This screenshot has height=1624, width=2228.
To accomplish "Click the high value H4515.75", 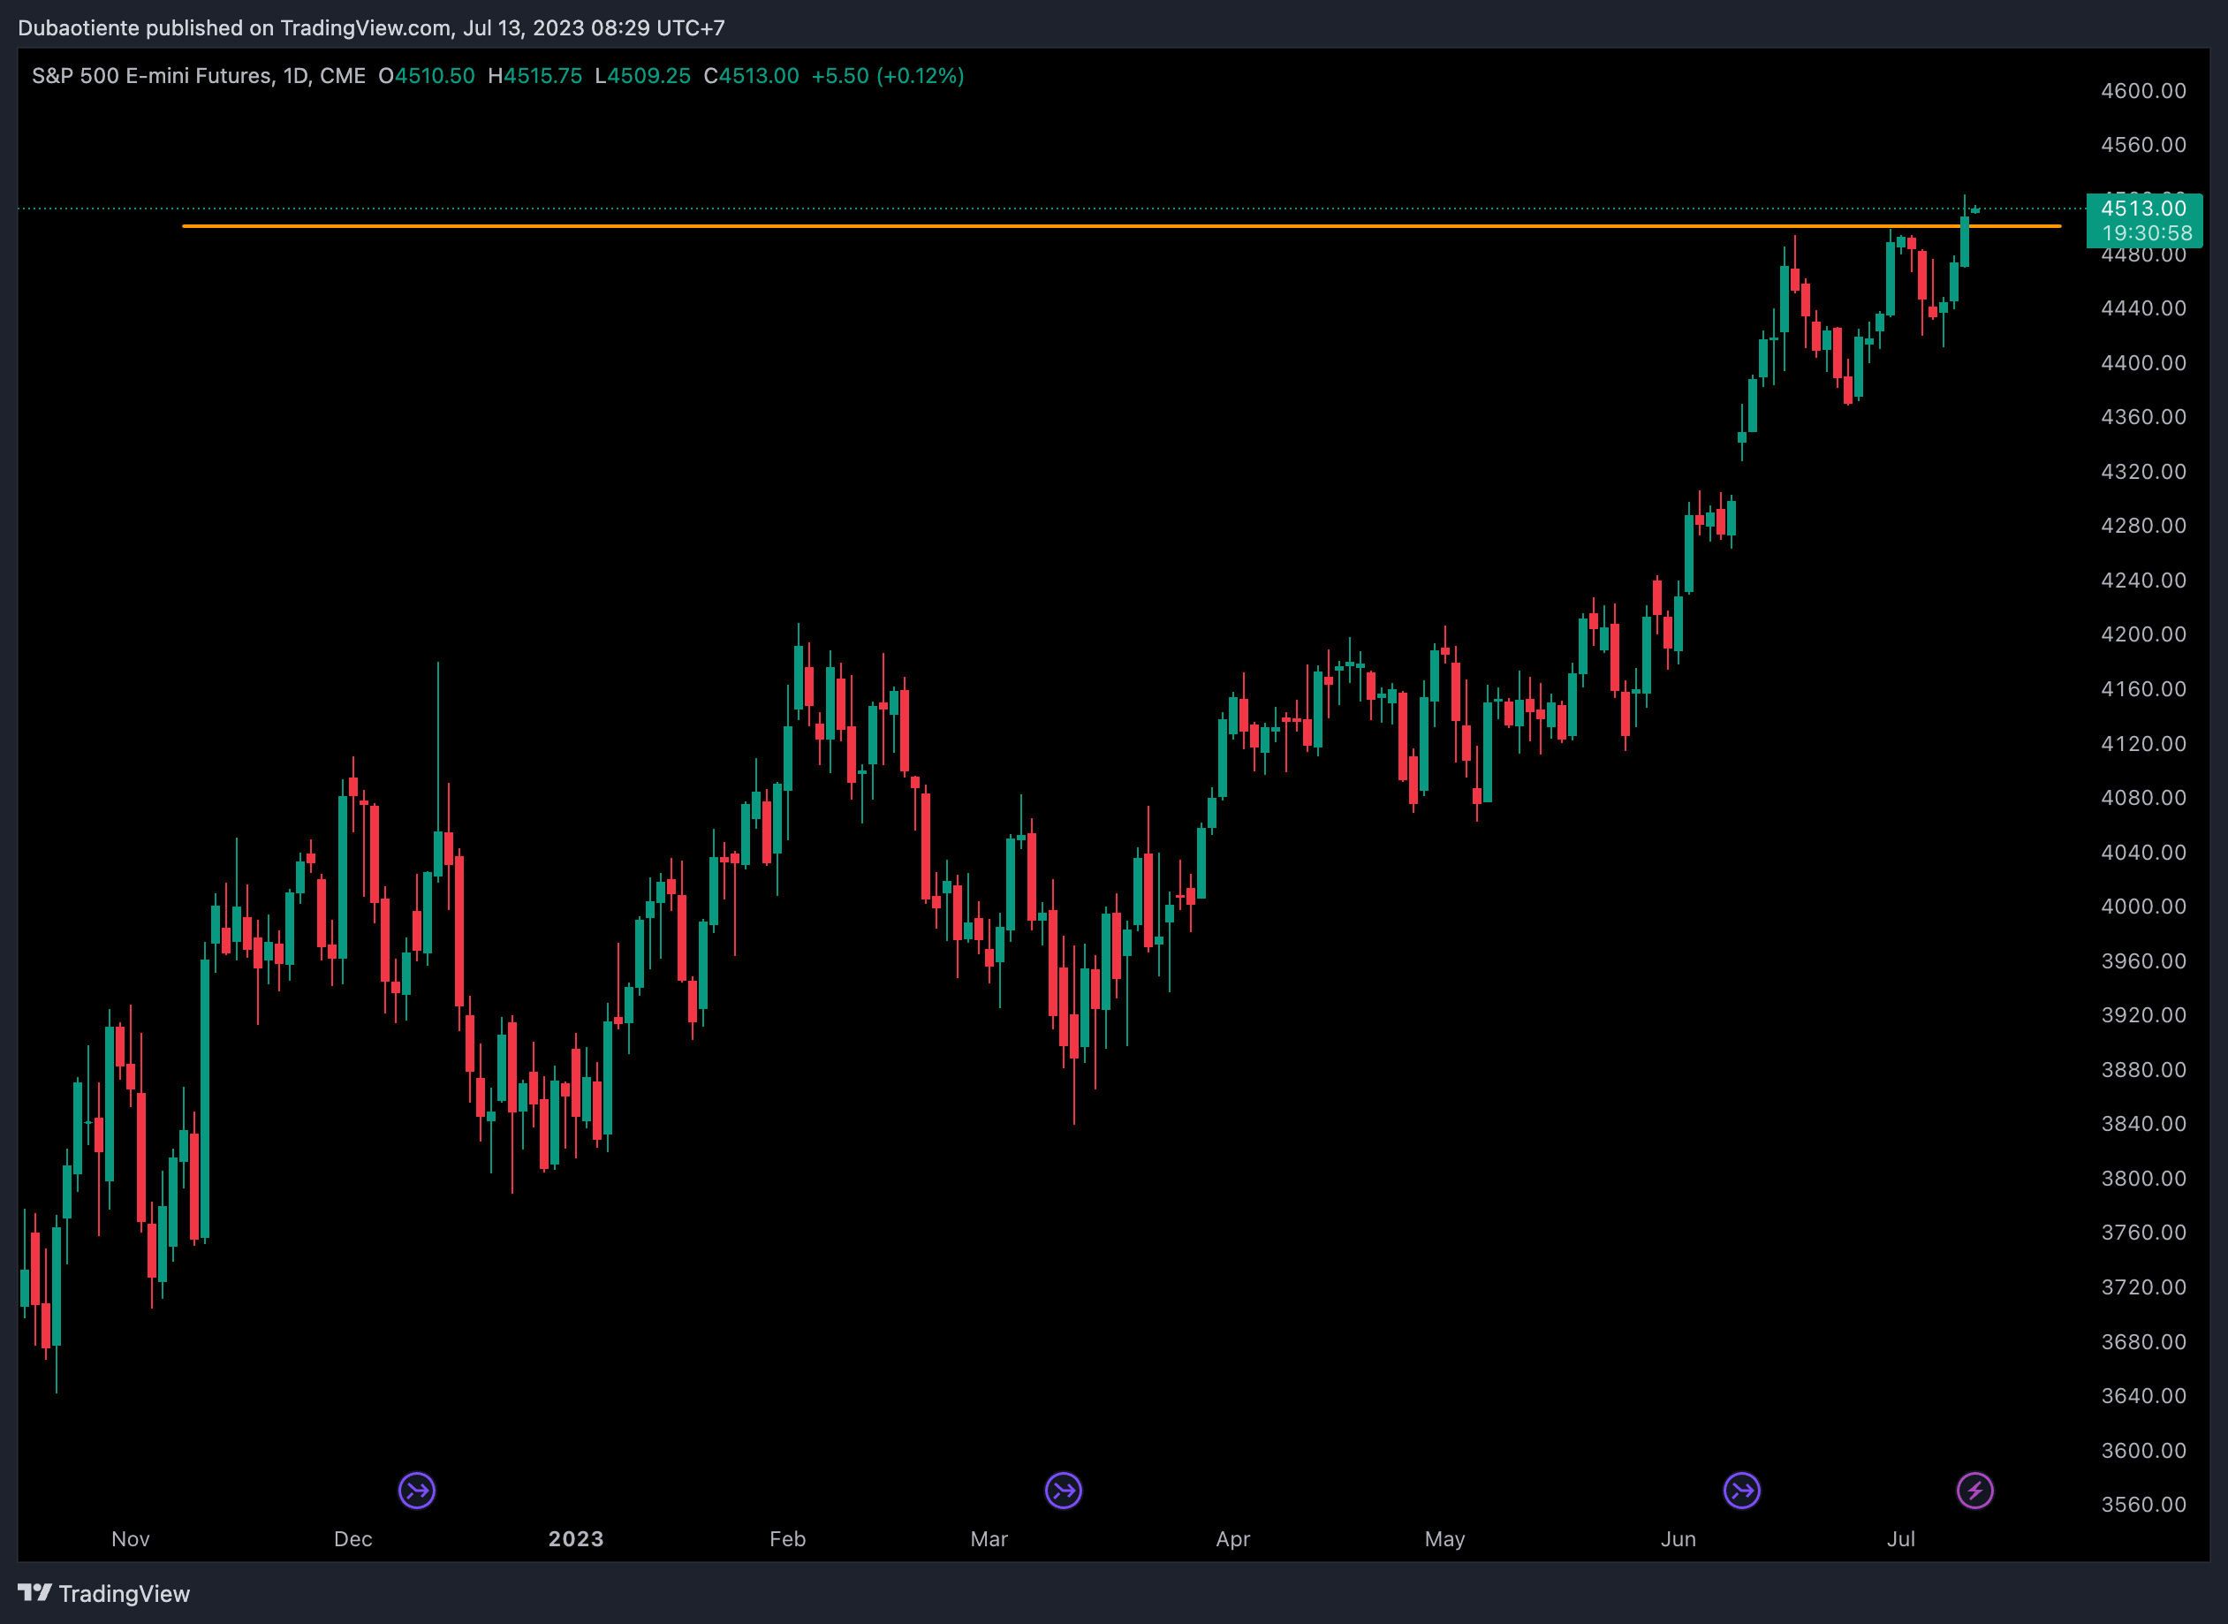I will pos(534,76).
